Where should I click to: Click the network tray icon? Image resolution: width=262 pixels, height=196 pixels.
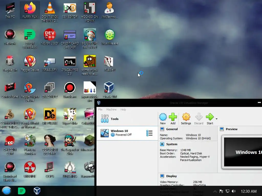(227, 191)
